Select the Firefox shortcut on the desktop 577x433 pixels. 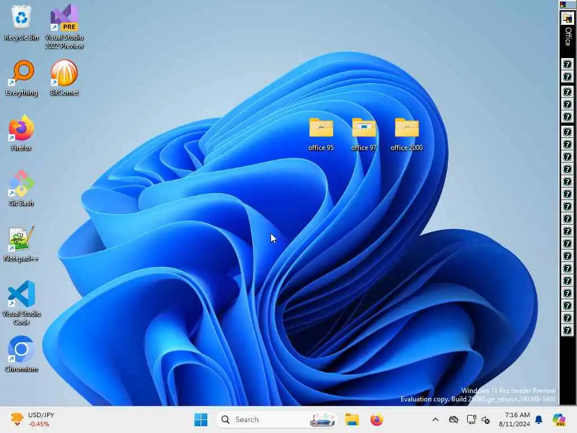(x=21, y=133)
